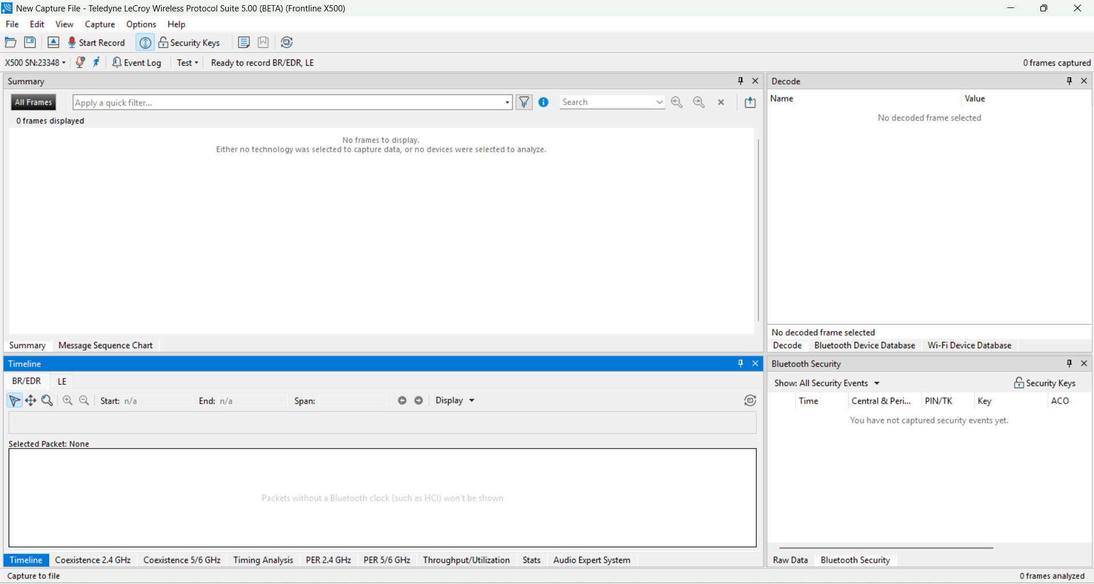Click the bookmark icon in the toolbar
This screenshot has height=584, width=1094.
point(263,42)
